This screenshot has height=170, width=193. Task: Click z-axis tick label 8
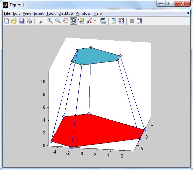pos(44,95)
